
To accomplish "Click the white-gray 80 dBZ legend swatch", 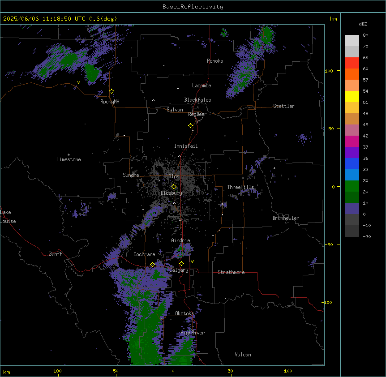I will point(352,41).
